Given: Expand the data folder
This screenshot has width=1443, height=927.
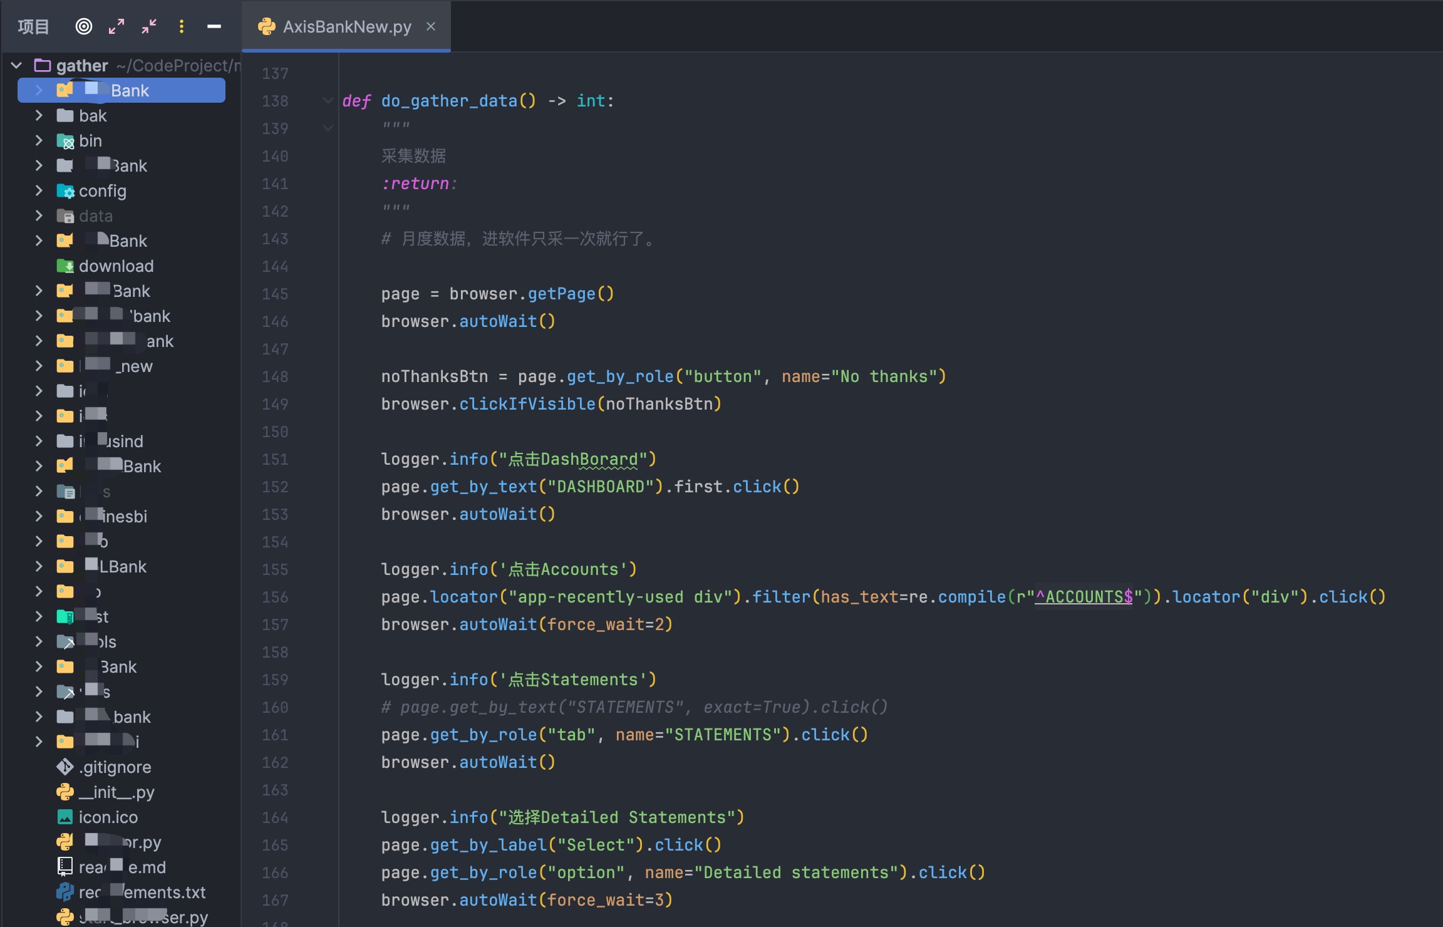Looking at the screenshot, I should [39, 215].
